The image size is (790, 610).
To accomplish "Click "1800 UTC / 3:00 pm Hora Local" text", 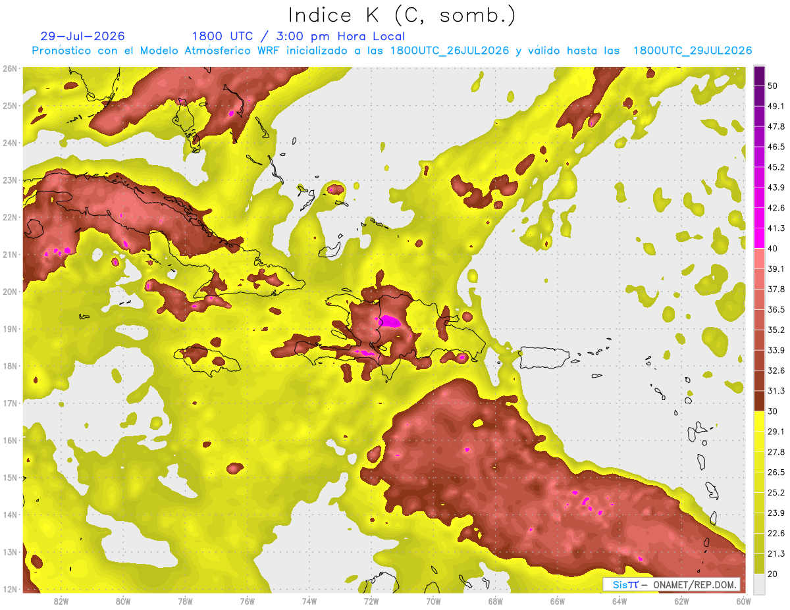I will tap(298, 36).
